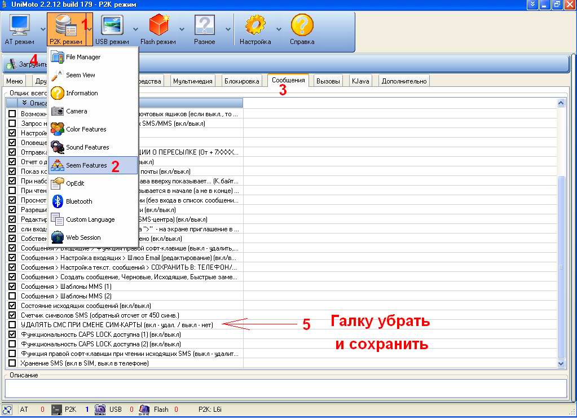The width and height of the screenshot is (577, 418).
Task: Click the P2K terminal icon in status bar
Action: (x=56, y=410)
